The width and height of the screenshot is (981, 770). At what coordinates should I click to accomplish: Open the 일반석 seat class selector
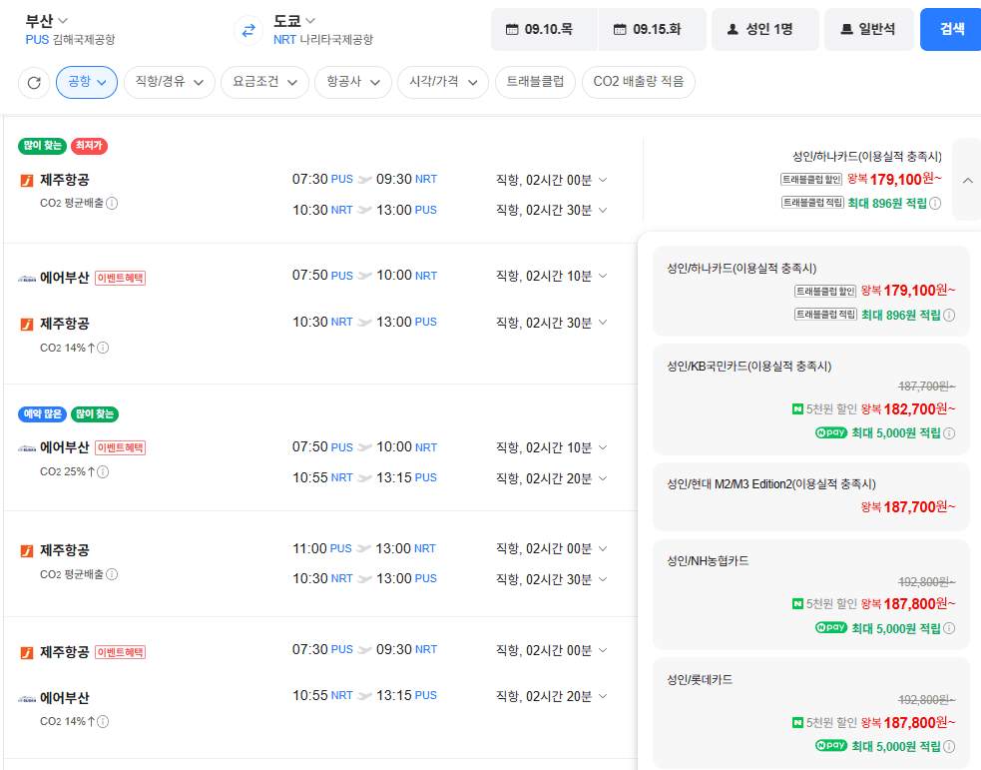tap(870, 29)
